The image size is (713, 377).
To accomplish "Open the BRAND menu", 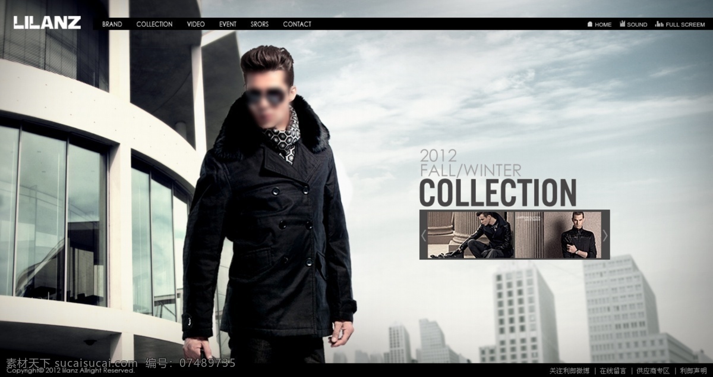I will [x=112, y=24].
